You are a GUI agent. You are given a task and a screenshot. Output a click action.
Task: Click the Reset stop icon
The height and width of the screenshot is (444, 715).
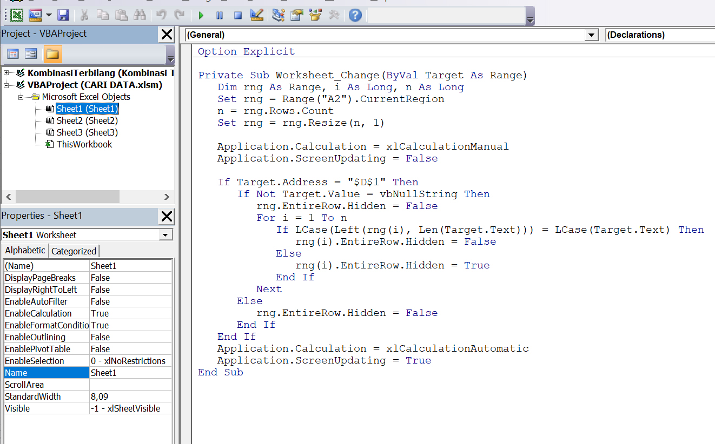[237, 15]
